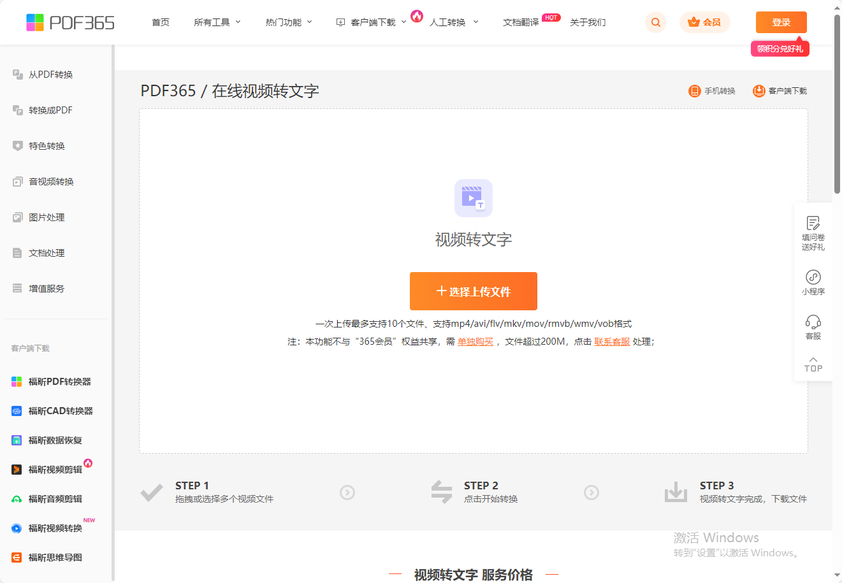842x583 pixels.
Task: Click the STEP 2 convert arrows icon
Action: click(442, 492)
